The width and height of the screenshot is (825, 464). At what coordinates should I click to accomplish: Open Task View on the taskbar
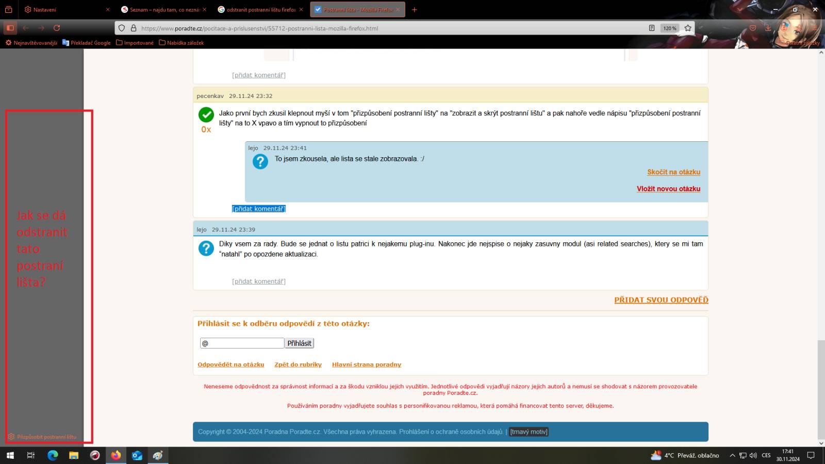point(31,455)
